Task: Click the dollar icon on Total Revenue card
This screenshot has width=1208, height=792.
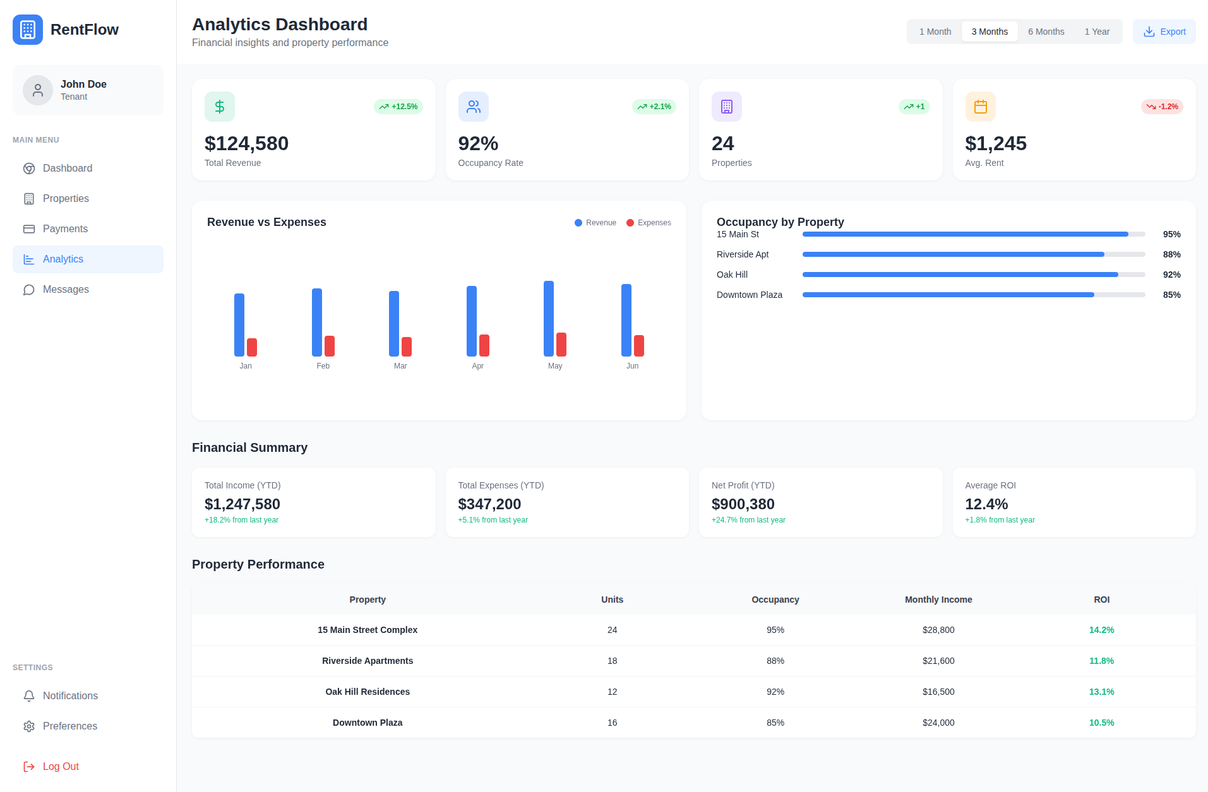Action: [x=219, y=106]
